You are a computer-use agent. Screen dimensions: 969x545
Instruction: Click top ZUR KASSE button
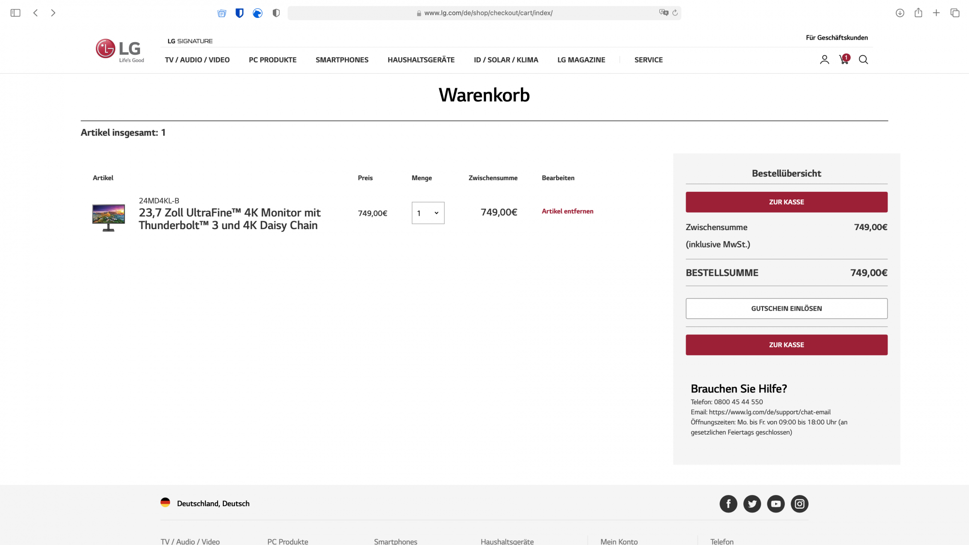(786, 202)
